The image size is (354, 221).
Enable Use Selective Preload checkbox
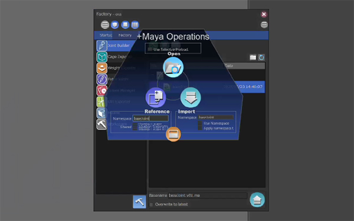150,49
